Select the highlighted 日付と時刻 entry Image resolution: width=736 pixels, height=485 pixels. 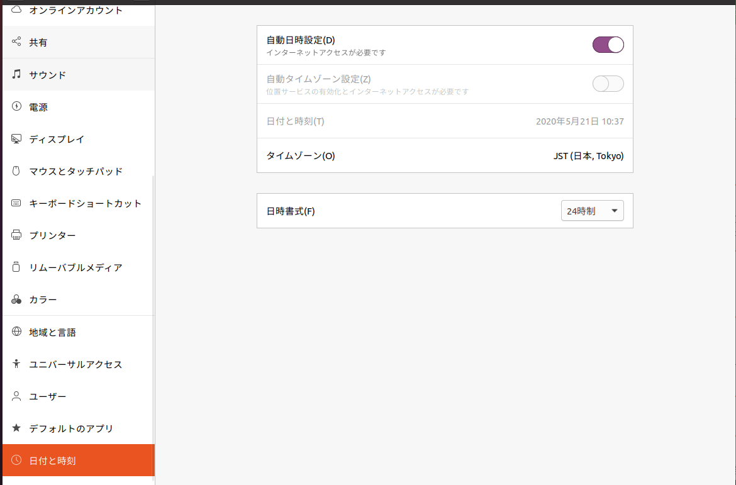pyautogui.click(x=79, y=460)
